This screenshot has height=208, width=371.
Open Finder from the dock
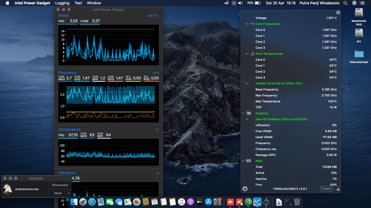point(74,202)
